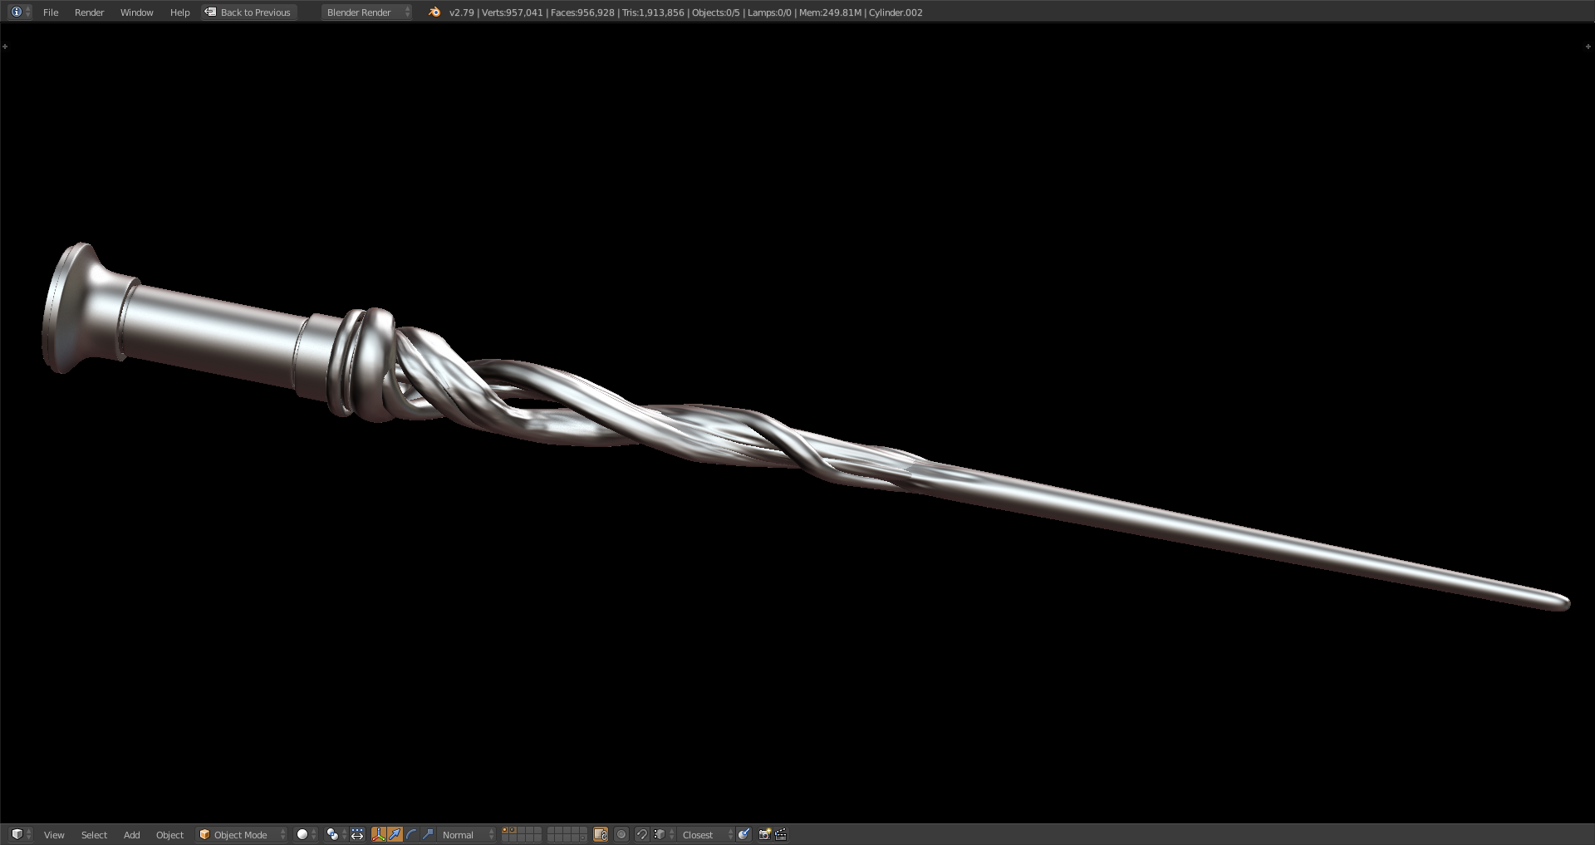Click the Faces:956,928 statistic text

tap(582, 12)
